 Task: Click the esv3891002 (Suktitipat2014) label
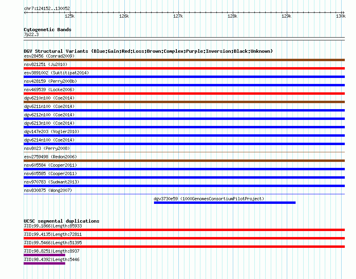pos(56,73)
